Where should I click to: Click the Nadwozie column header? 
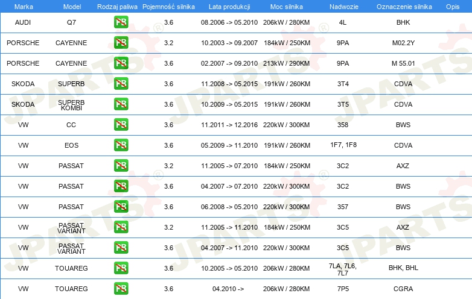(x=344, y=7)
